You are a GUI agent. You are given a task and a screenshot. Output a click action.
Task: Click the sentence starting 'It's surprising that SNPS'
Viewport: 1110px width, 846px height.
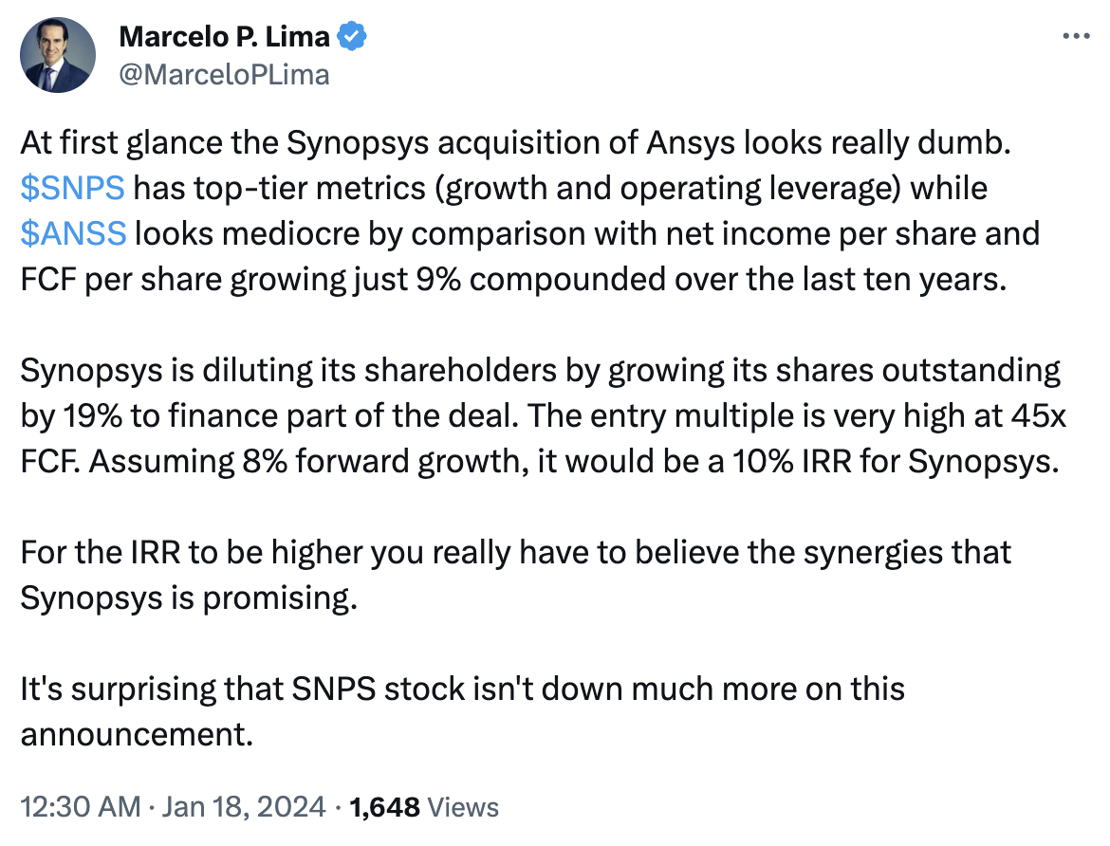point(463,689)
